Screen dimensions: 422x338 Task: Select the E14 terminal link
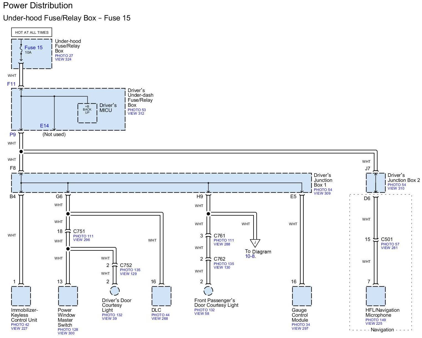tap(44, 126)
